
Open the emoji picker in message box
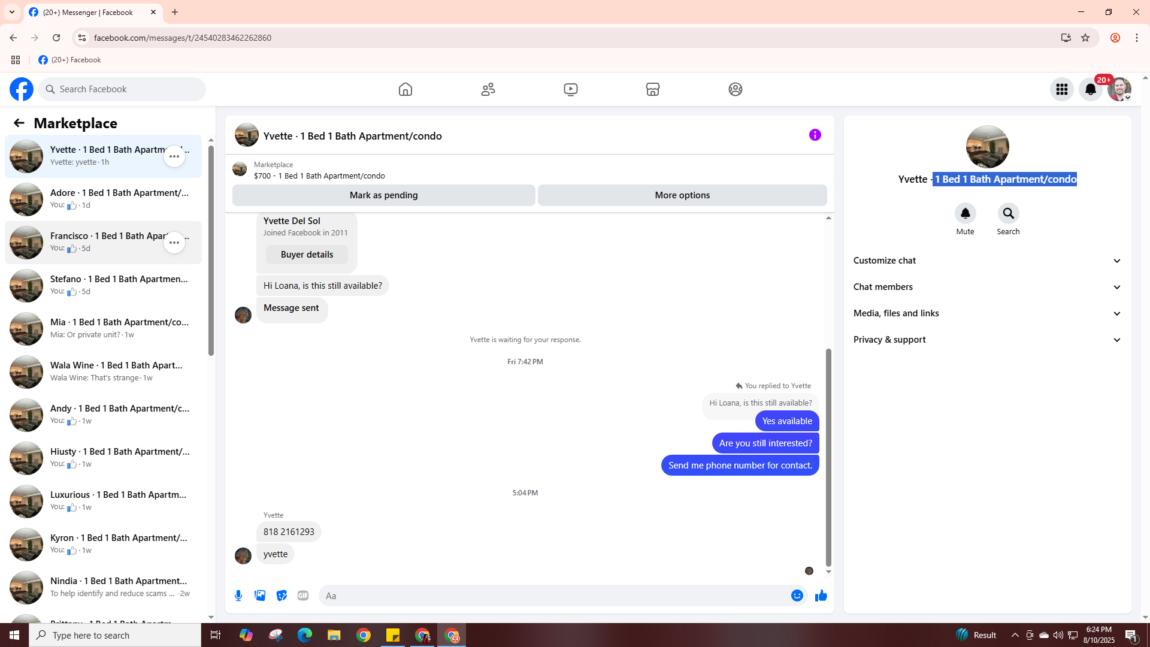(x=797, y=595)
